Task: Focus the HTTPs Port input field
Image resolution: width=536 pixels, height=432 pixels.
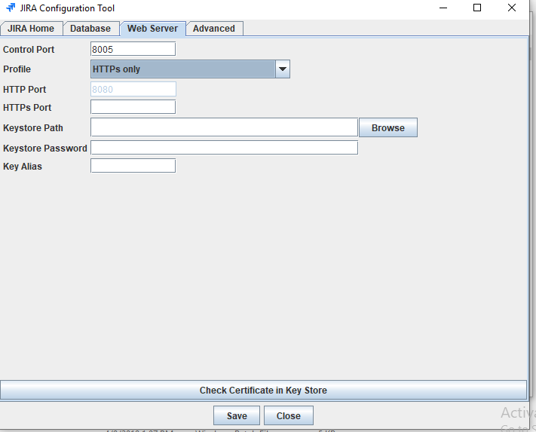Action: [x=133, y=107]
